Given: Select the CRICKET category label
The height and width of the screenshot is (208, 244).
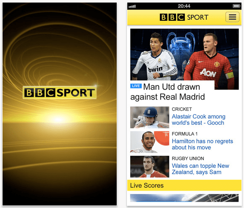Looking at the screenshot, I should click(x=182, y=109).
